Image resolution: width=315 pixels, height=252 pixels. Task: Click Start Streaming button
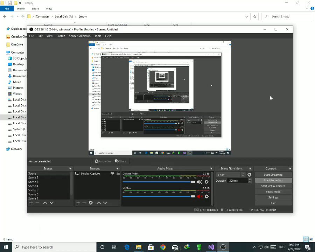tap(273, 175)
